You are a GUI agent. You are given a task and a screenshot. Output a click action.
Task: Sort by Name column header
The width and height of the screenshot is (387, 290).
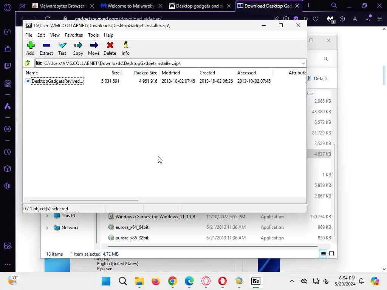[54, 73]
